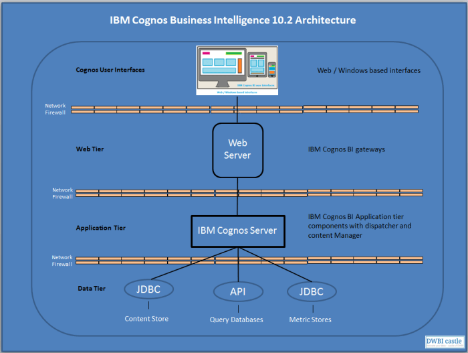This screenshot has width=468, height=353.
Task: Click the Metric Stores label
Action: click(310, 320)
